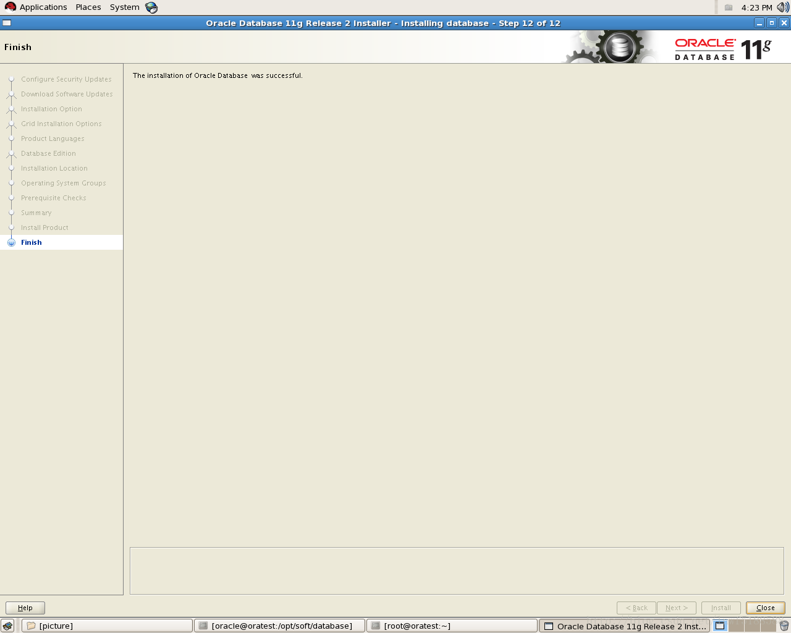Select Oracle Database Installer taskbar entry
Image resolution: width=791 pixels, height=633 pixels.
[624, 626]
